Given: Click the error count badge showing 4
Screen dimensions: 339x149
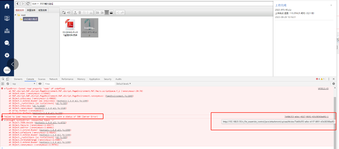Looking at the screenshot, I should point(318,79).
